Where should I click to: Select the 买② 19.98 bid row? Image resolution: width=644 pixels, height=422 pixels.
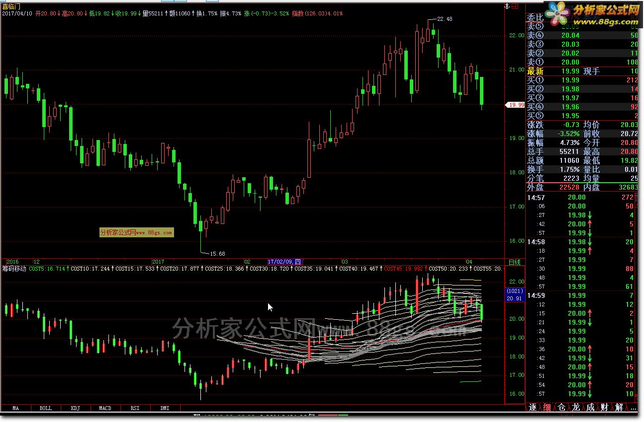coord(582,89)
